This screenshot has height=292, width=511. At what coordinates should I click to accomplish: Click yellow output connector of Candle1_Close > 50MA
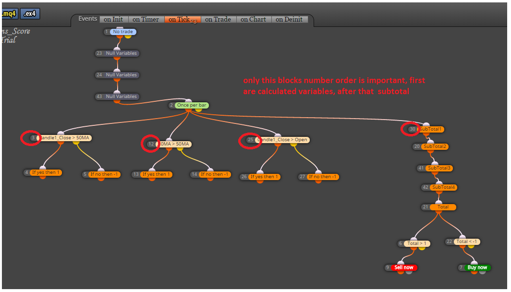76,142
